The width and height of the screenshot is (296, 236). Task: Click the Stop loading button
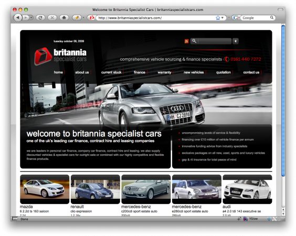coord(52,18)
